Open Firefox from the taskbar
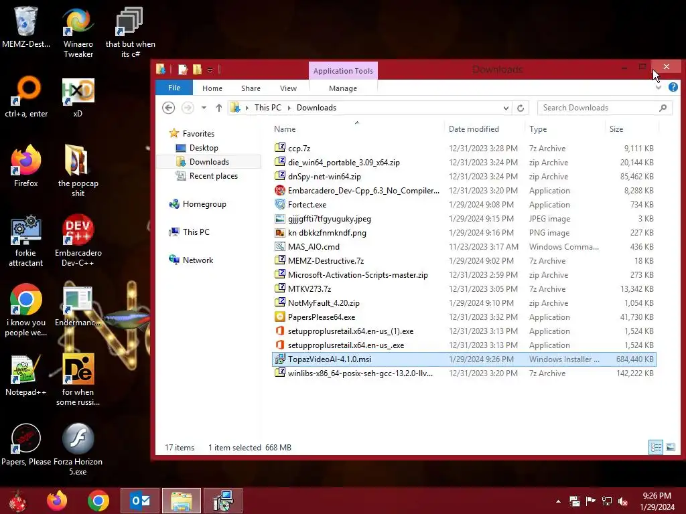686x514 pixels. (x=57, y=501)
